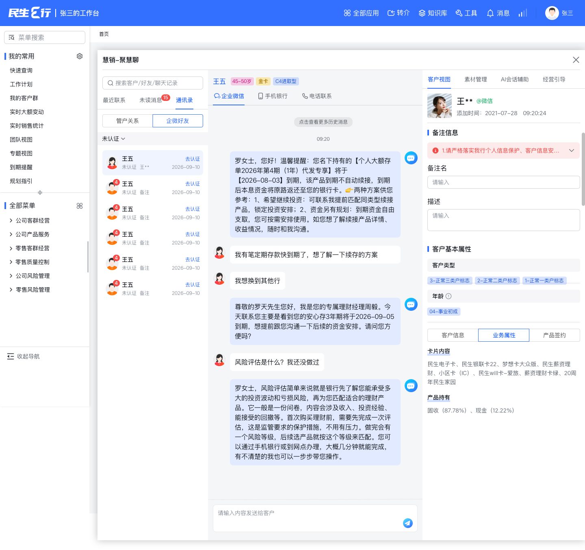Expand 公司产品服务 menu

click(29, 234)
